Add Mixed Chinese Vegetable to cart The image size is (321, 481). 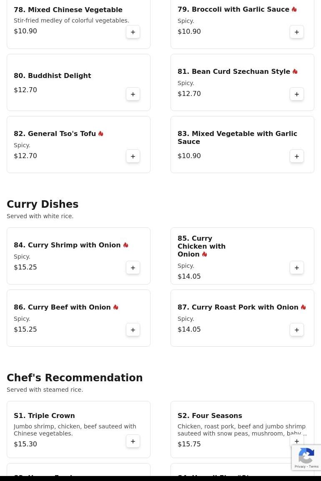(133, 32)
